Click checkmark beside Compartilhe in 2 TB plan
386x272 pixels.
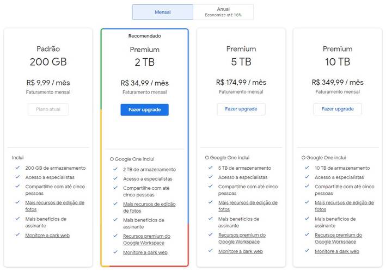click(115, 188)
